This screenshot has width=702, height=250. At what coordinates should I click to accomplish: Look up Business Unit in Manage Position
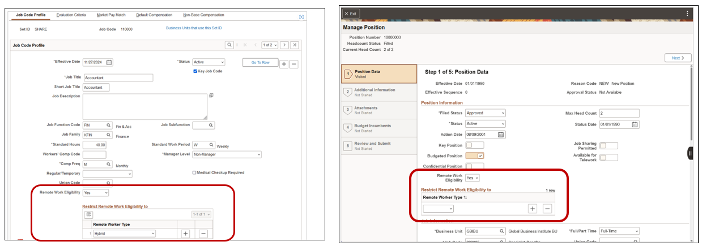click(x=502, y=231)
